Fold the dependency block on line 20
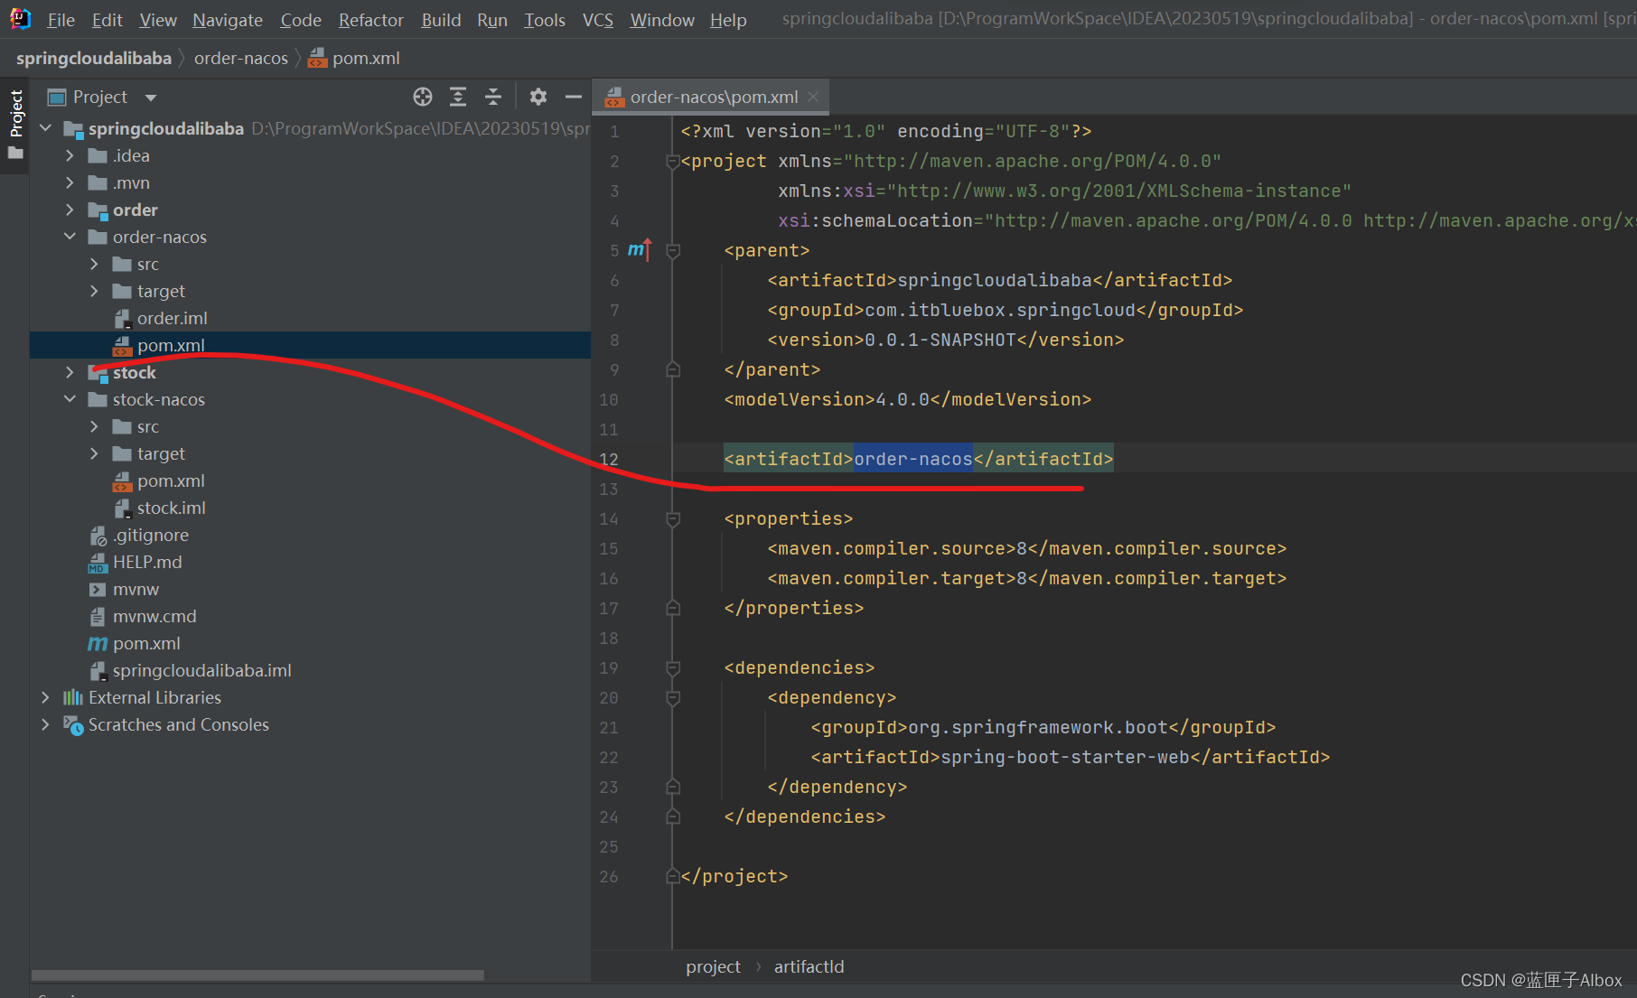1637x998 pixels. coord(672,698)
